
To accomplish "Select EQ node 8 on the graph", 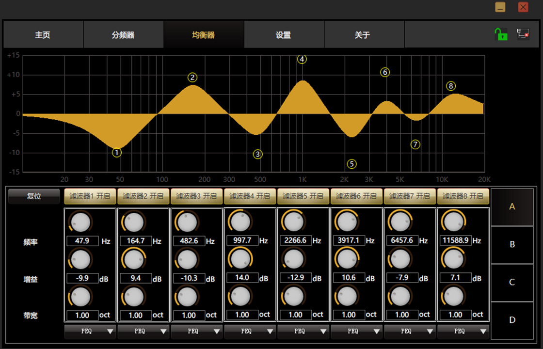I will tap(451, 86).
